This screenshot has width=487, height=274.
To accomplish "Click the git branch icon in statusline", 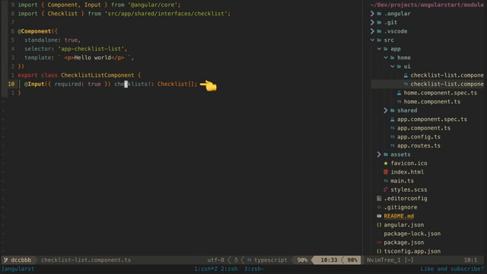I will tap(6, 260).
